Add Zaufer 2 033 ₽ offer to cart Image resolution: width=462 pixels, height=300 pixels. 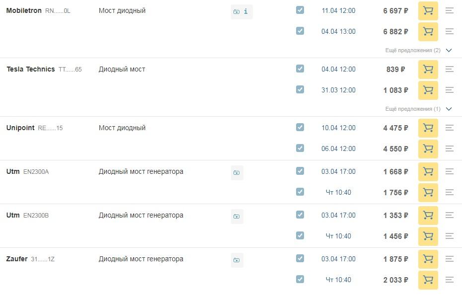click(x=428, y=280)
